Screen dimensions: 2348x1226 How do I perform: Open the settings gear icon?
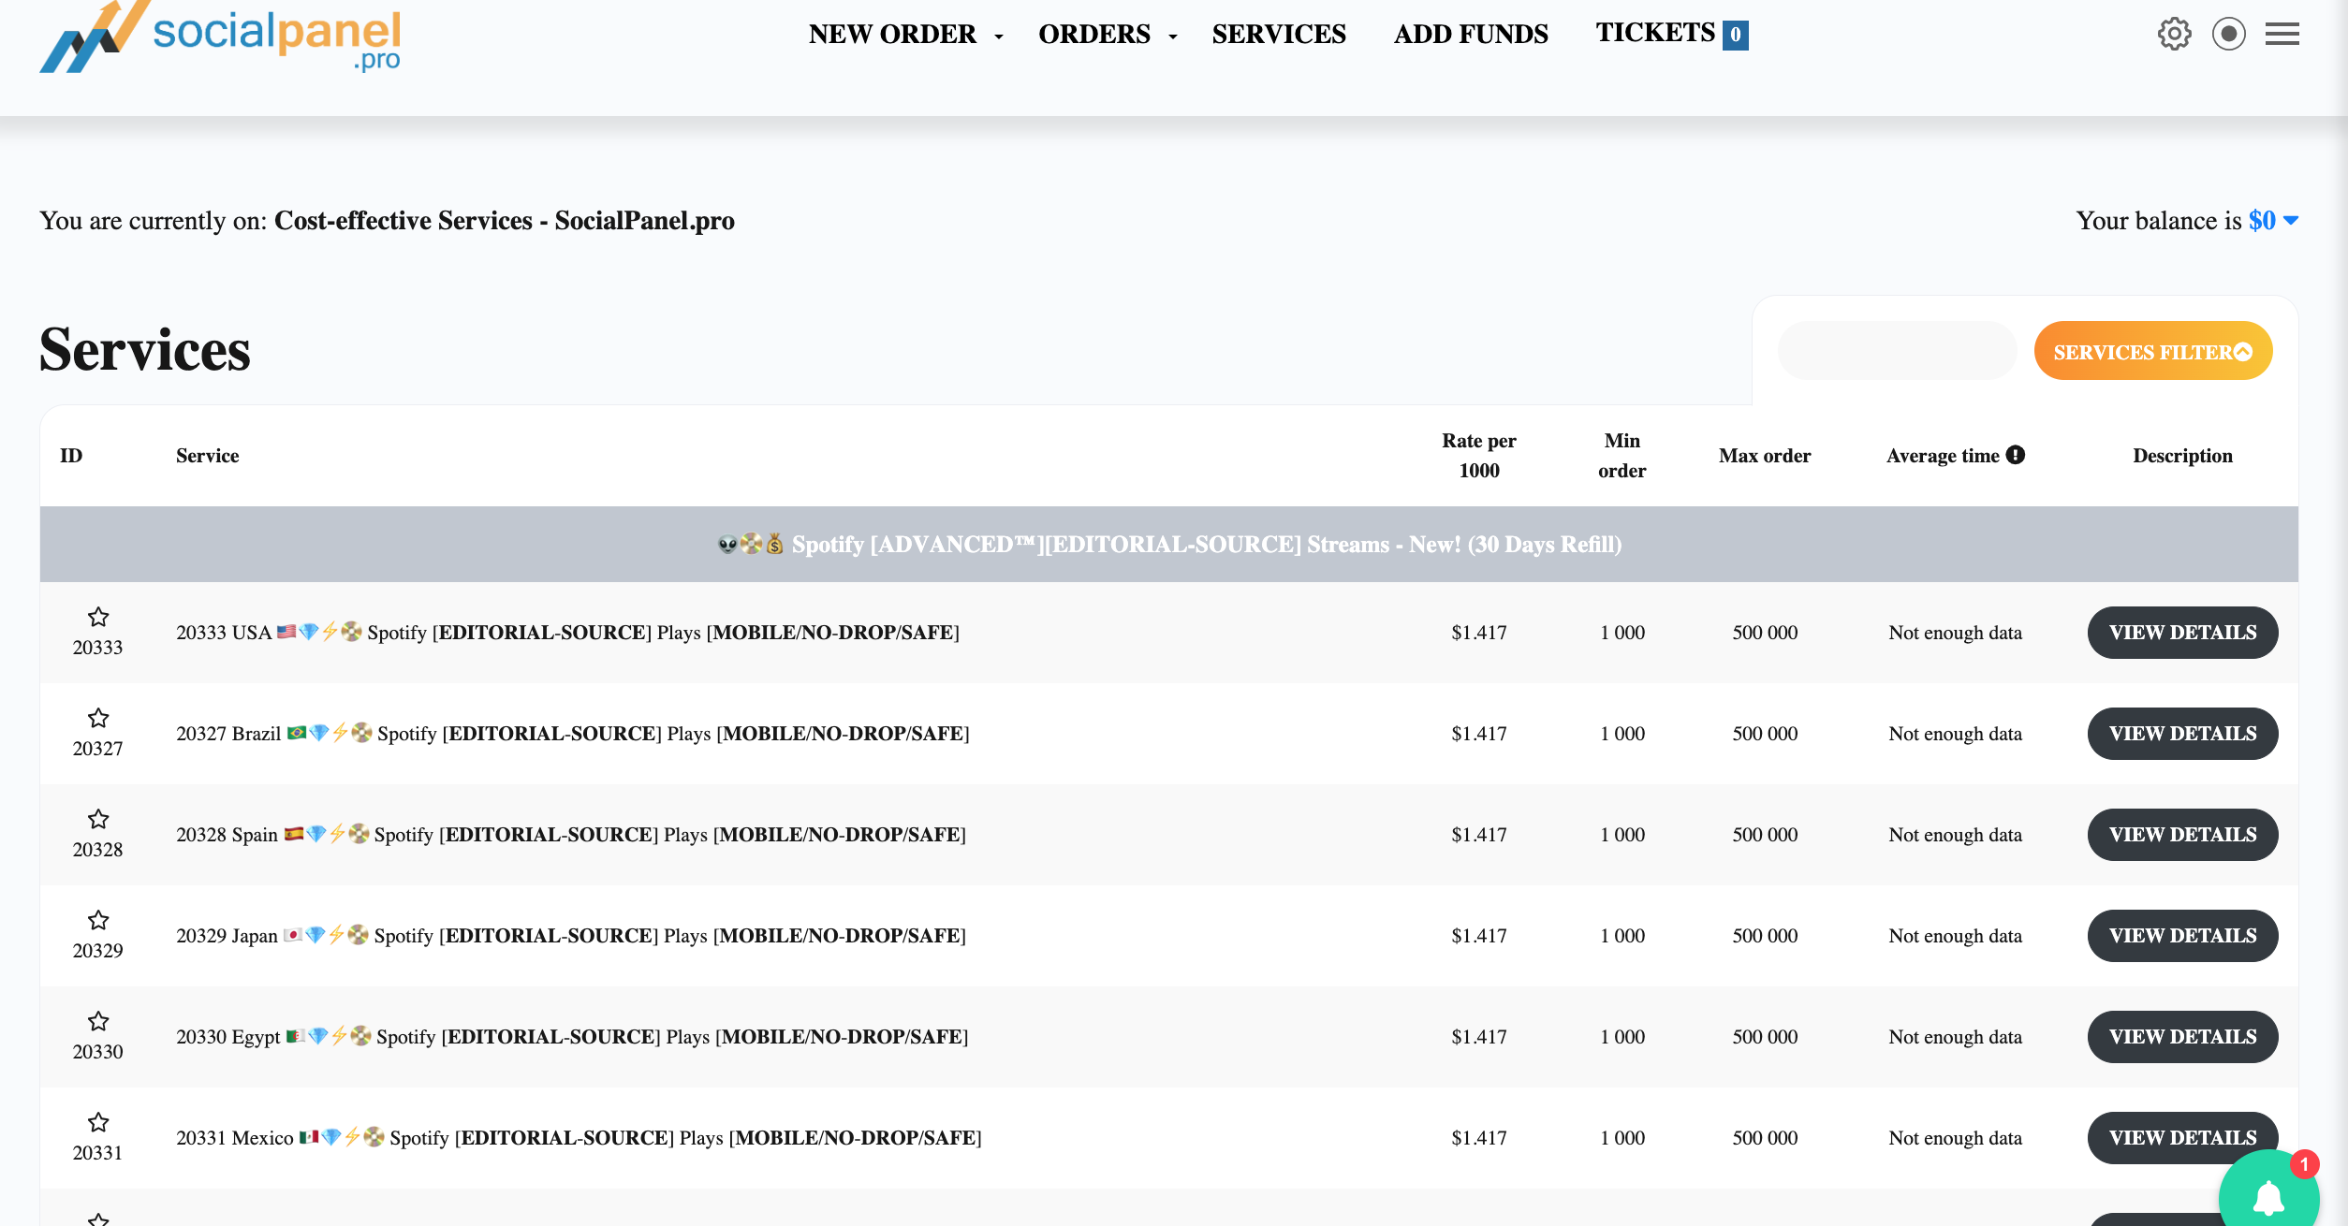coord(2174,35)
